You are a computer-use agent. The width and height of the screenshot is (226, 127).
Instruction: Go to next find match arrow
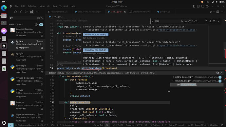point(210,21)
